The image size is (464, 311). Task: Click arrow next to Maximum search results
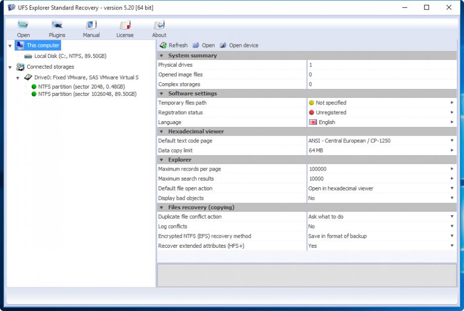[452, 178]
